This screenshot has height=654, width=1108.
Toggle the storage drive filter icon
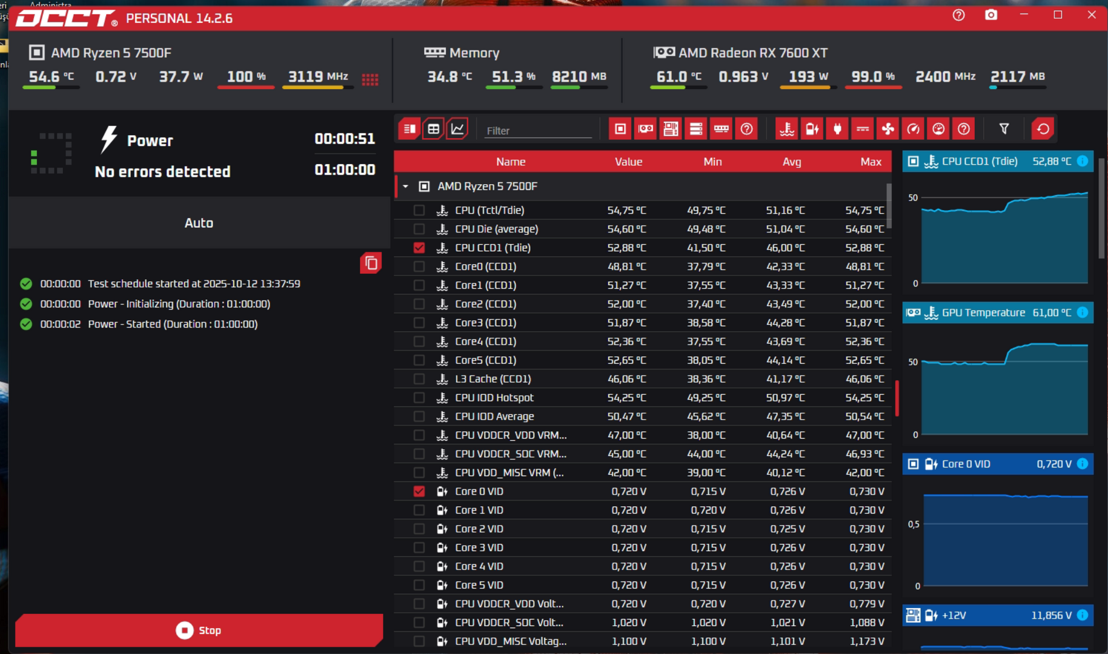pyautogui.click(x=696, y=129)
